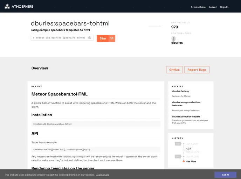Screen dimensions: 241x179
Task: Go to Search in the top navigation
Action: point(213,7)
